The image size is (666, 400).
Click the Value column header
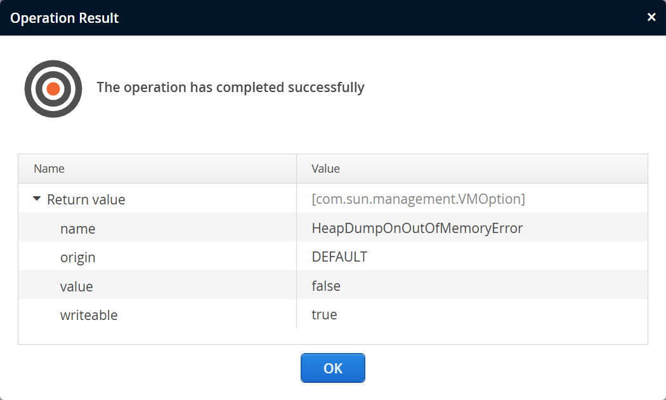pos(325,169)
